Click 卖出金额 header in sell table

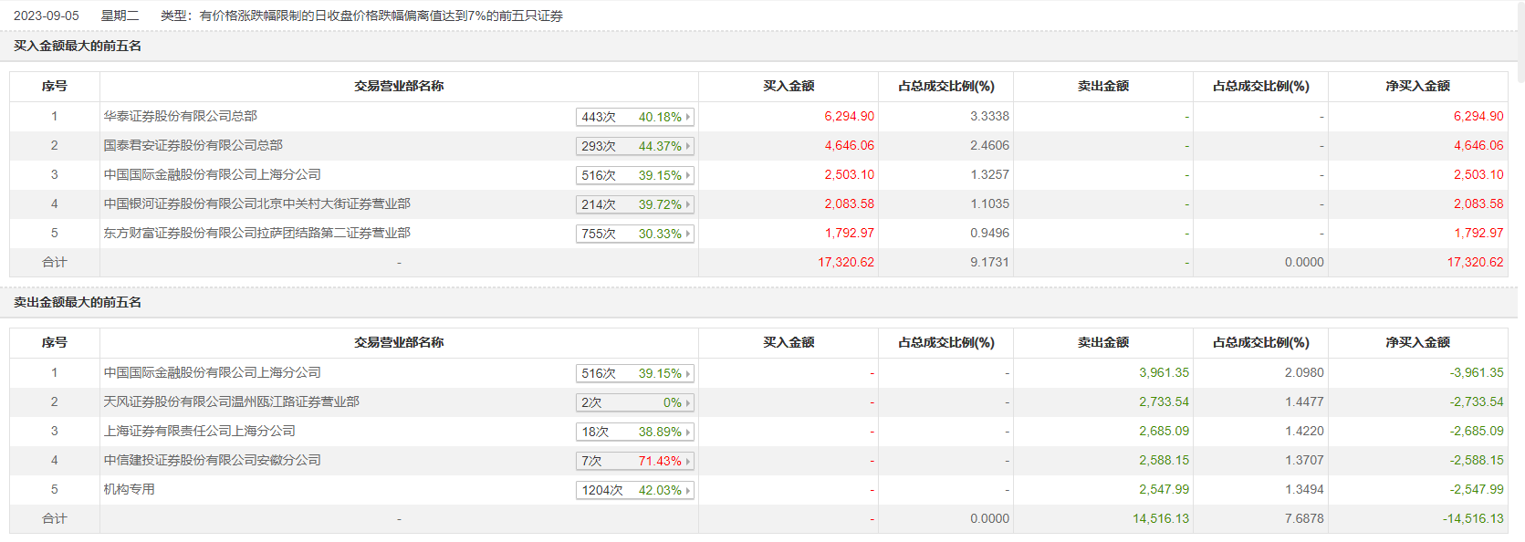click(x=1103, y=342)
